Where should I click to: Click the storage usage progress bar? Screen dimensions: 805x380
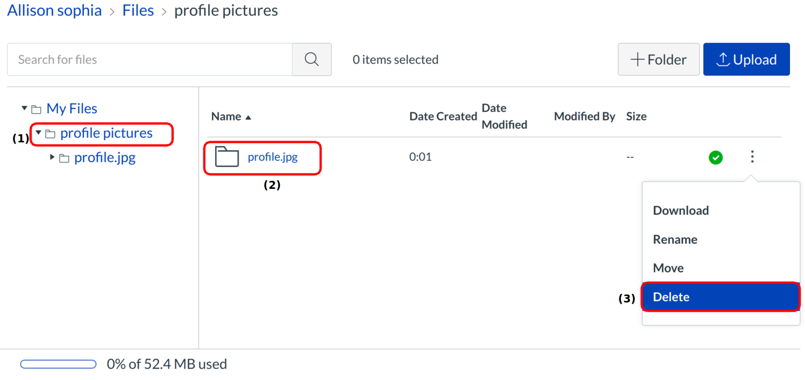point(58,364)
